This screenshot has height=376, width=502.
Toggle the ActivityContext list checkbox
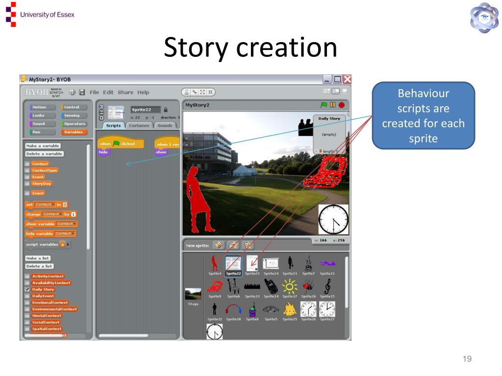pyautogui.click(x=27, y=276)
